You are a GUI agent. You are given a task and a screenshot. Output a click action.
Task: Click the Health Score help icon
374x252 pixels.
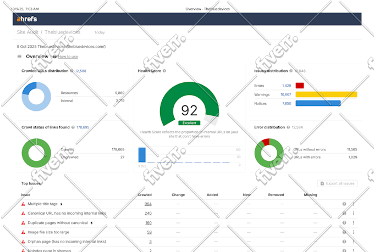coord(164,71)
